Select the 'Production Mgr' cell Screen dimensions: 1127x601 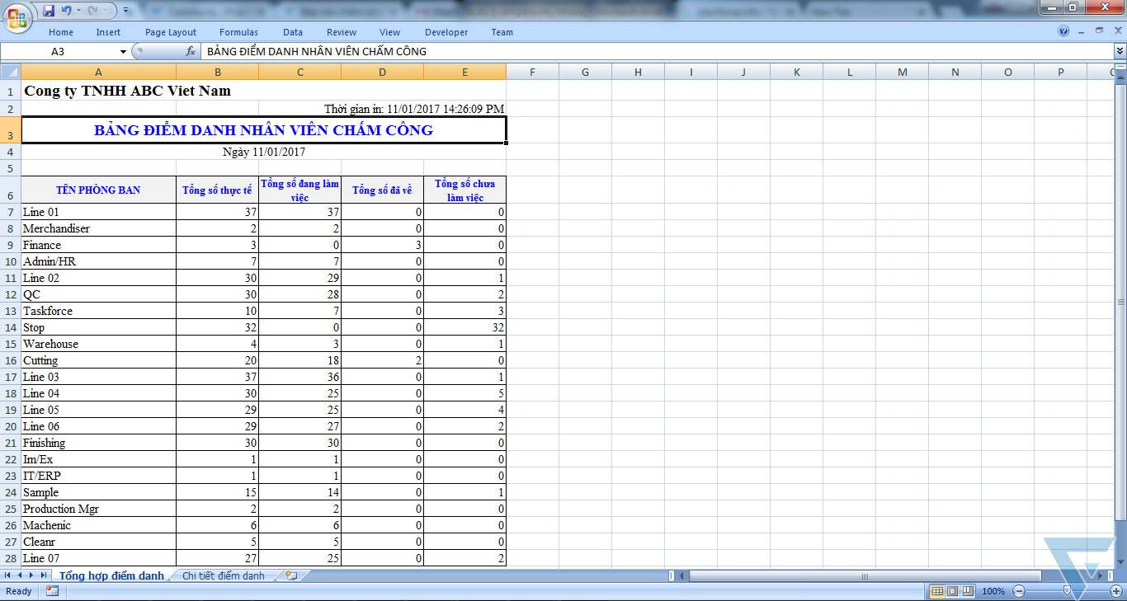click(99, 509)
